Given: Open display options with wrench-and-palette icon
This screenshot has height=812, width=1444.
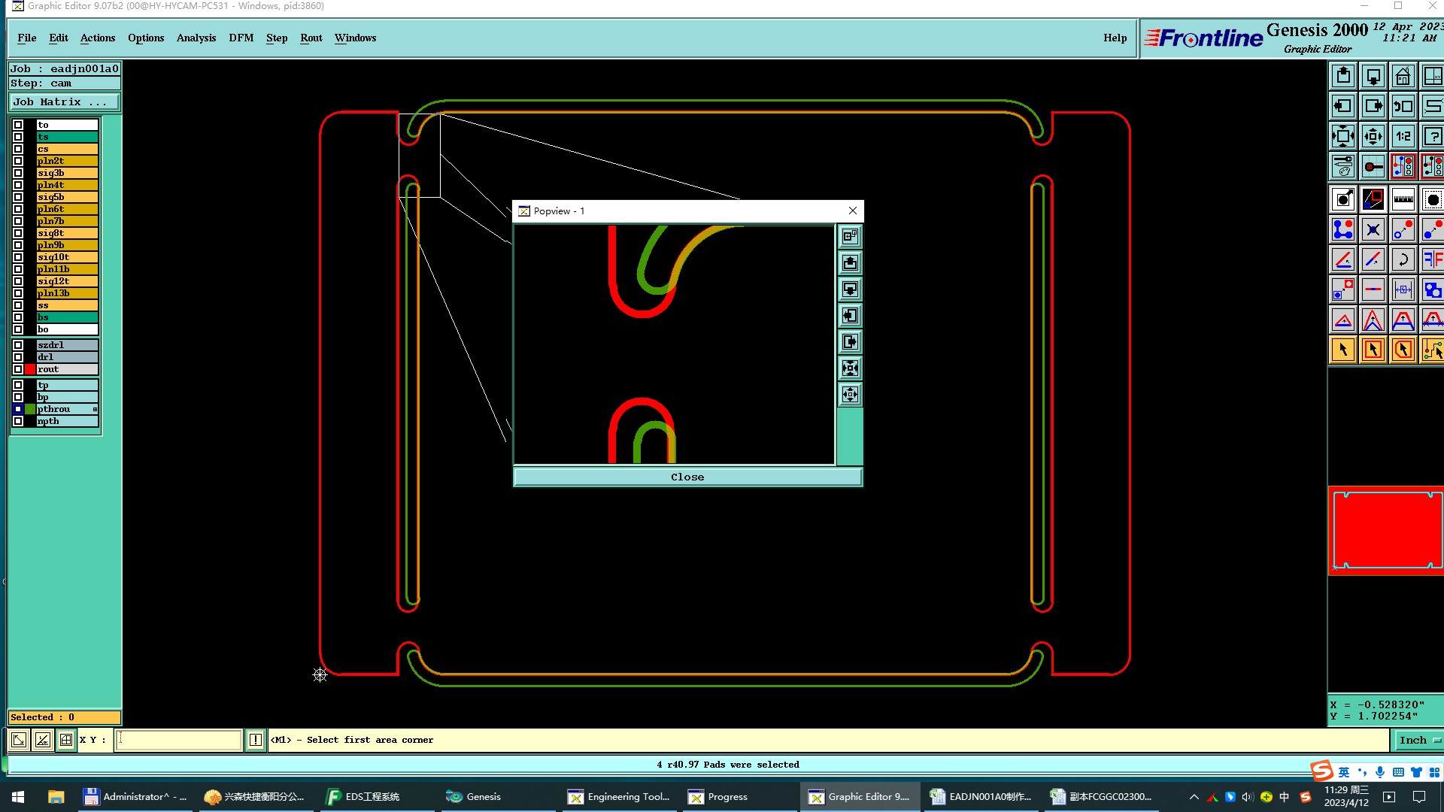Looking at the screenshot, I should pyautogui.click(x=1343, y=166).
